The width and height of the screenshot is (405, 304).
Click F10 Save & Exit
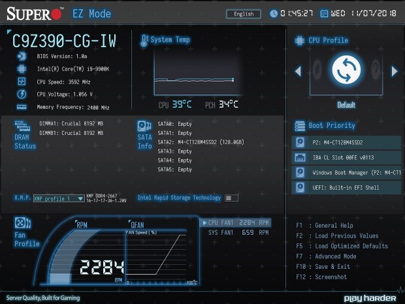point(323,267)
